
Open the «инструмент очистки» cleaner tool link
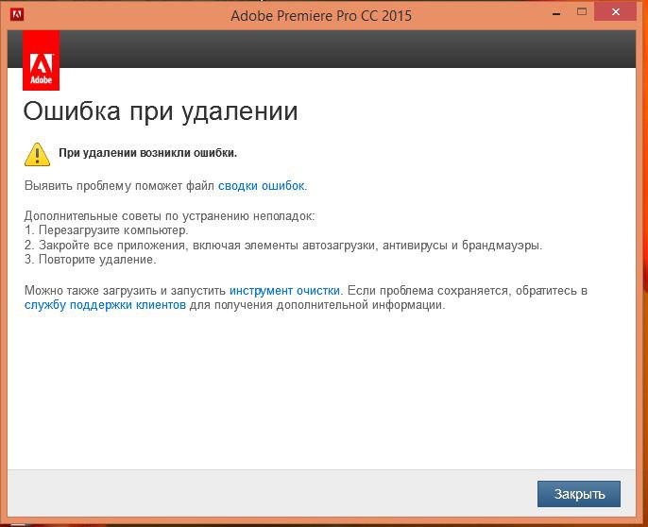[x=284, y=291]
